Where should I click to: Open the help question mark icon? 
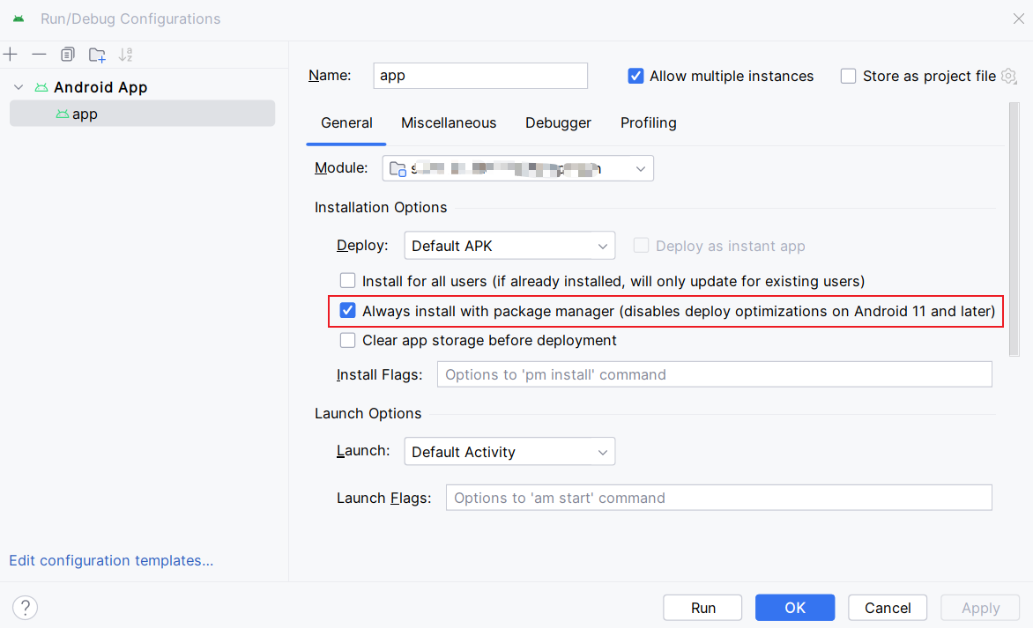pos(25,607)
